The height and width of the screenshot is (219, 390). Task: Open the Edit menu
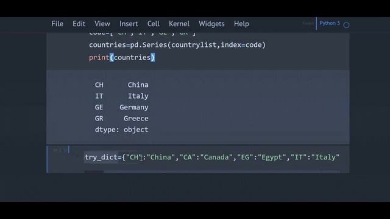(x=79, y=24)
